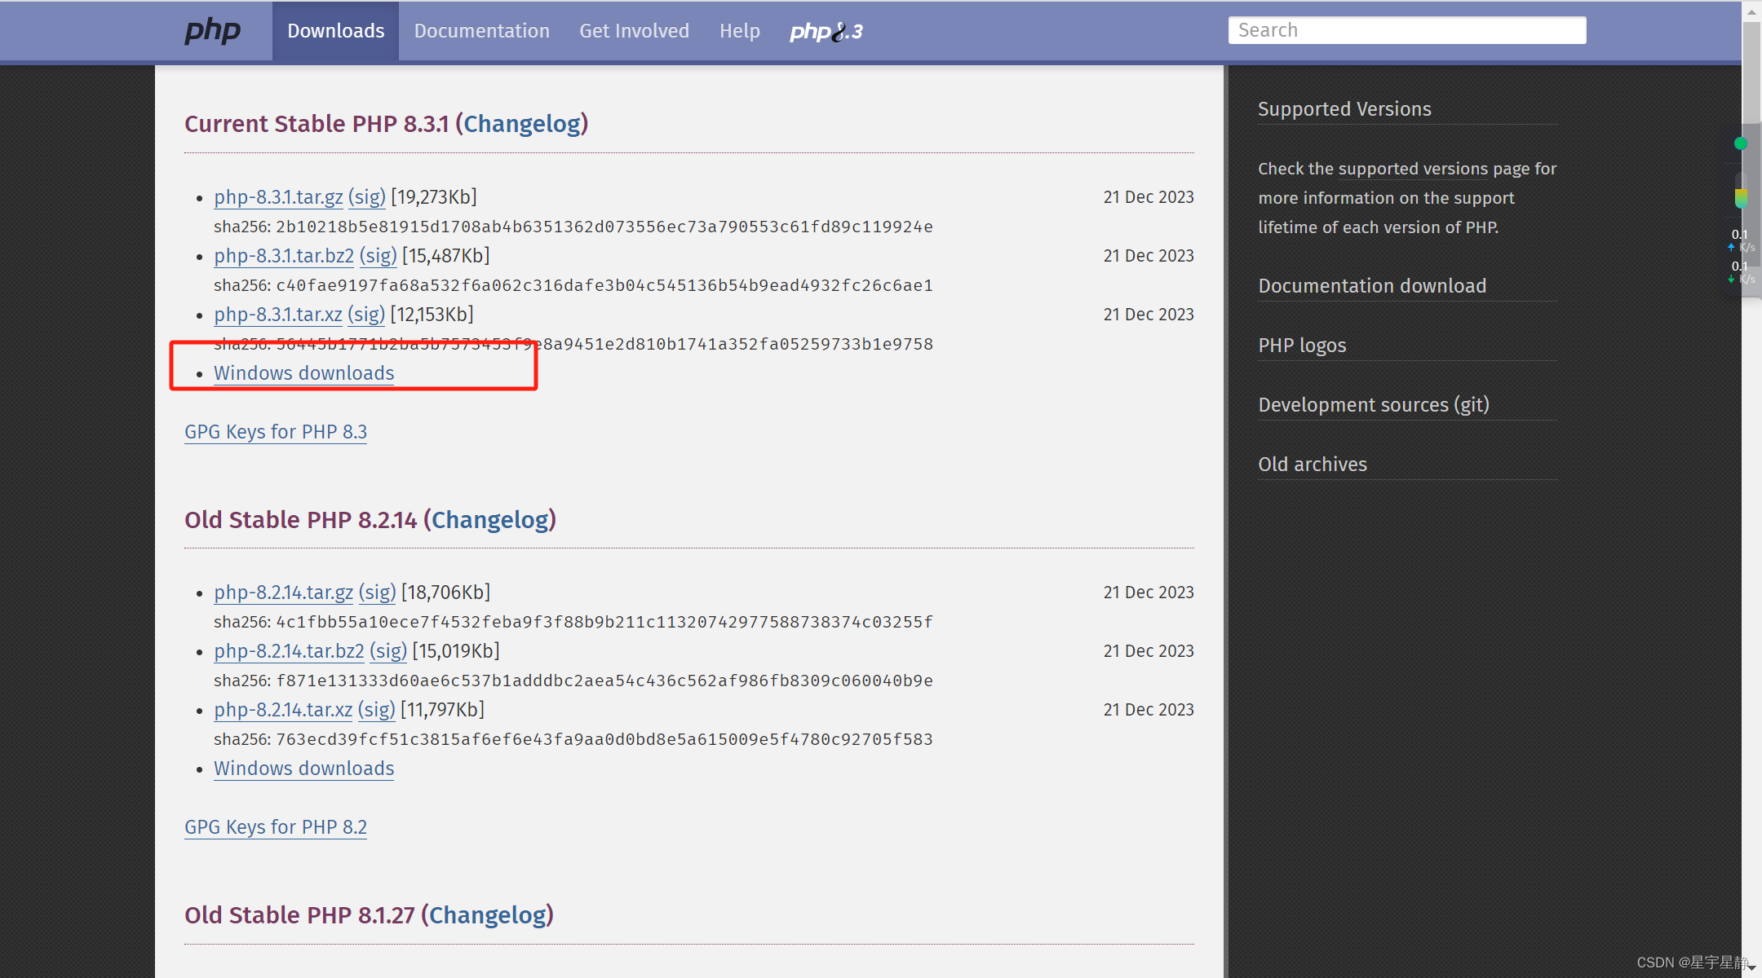The height and width of the screenshot is (978, 1762).
Task: Open Windows downloads for PHP 8.3.1
Action: [303, 373]
